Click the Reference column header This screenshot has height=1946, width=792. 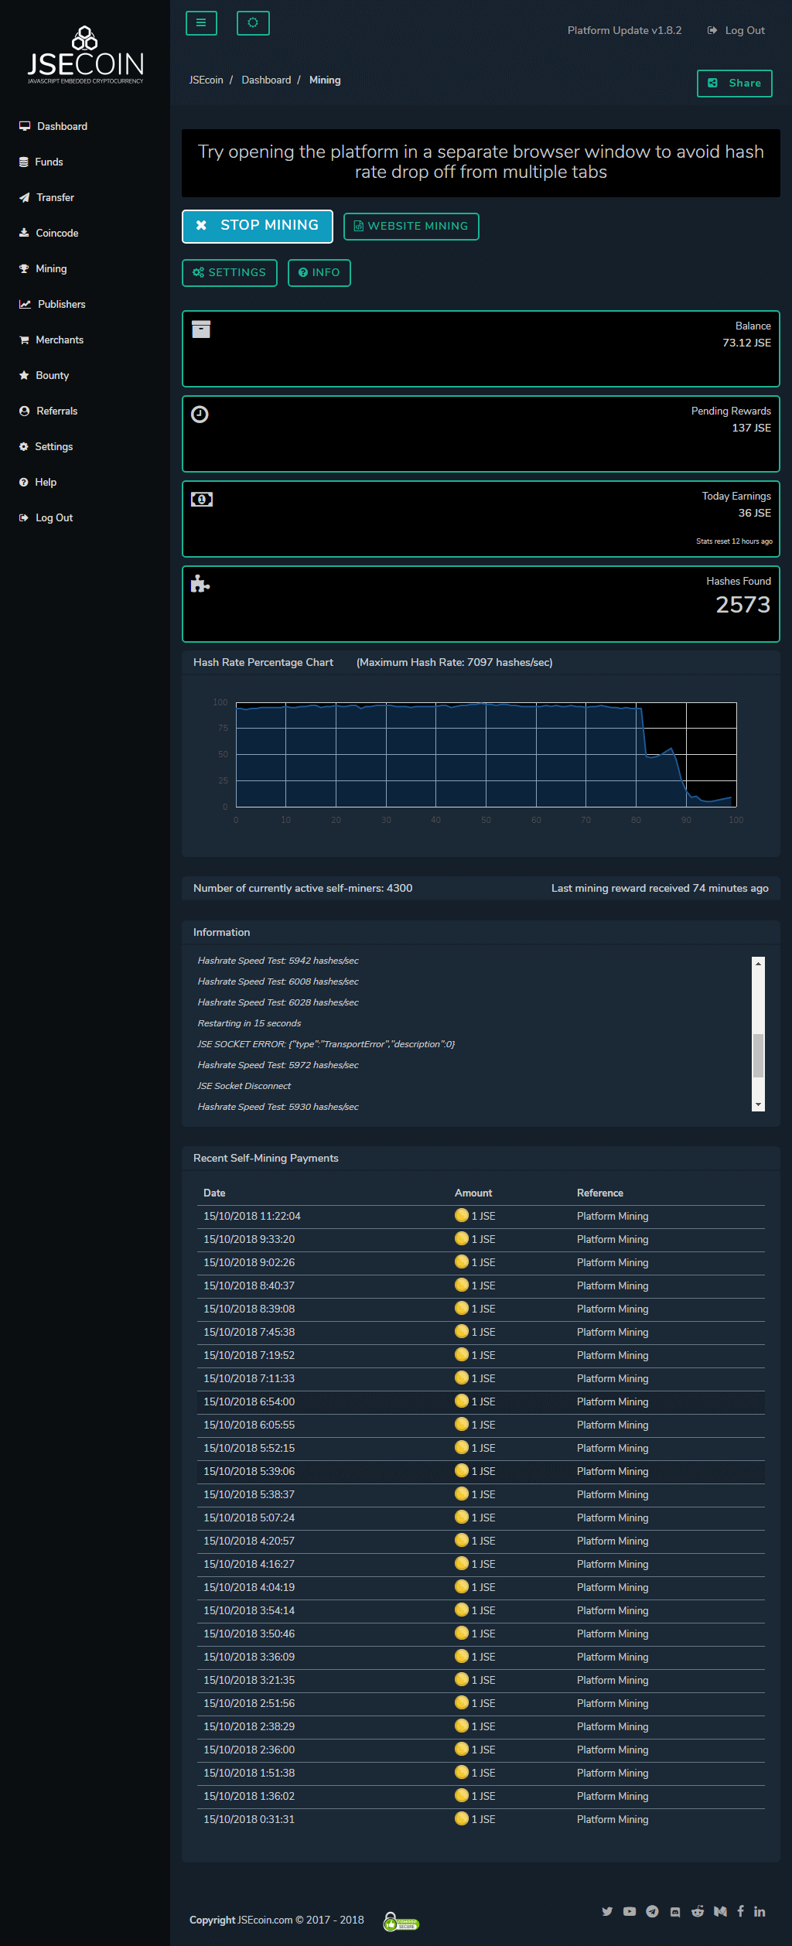[600, 1193]
